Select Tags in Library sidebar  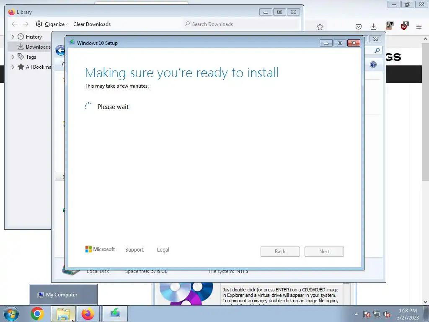pyautogui.click(x=27, y=57)
